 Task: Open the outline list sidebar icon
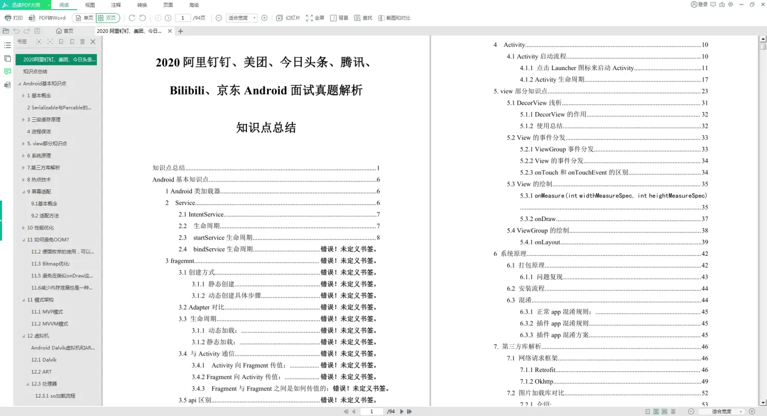7,46
